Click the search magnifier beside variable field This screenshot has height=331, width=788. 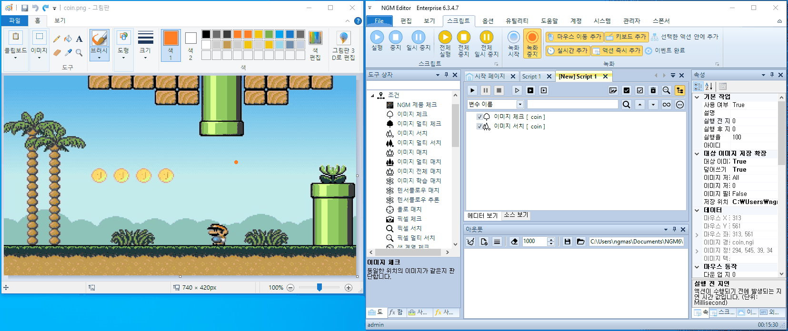[x=626, y=105]
